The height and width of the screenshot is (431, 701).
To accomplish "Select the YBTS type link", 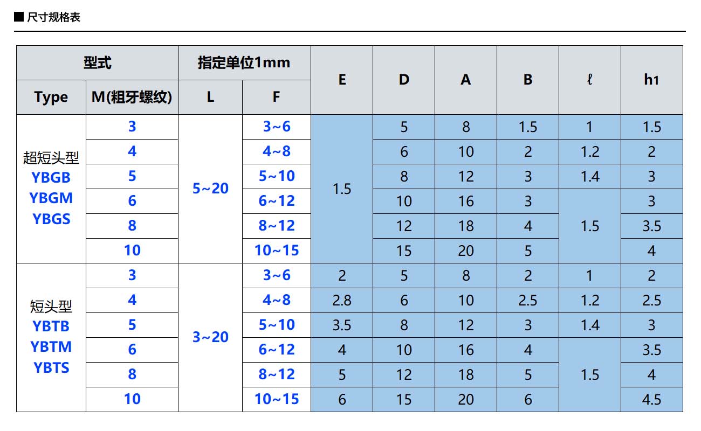I will [51, 367].
